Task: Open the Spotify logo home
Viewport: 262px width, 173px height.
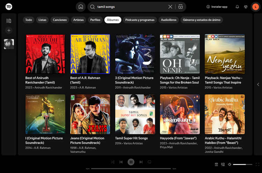Action: [9, 7]
